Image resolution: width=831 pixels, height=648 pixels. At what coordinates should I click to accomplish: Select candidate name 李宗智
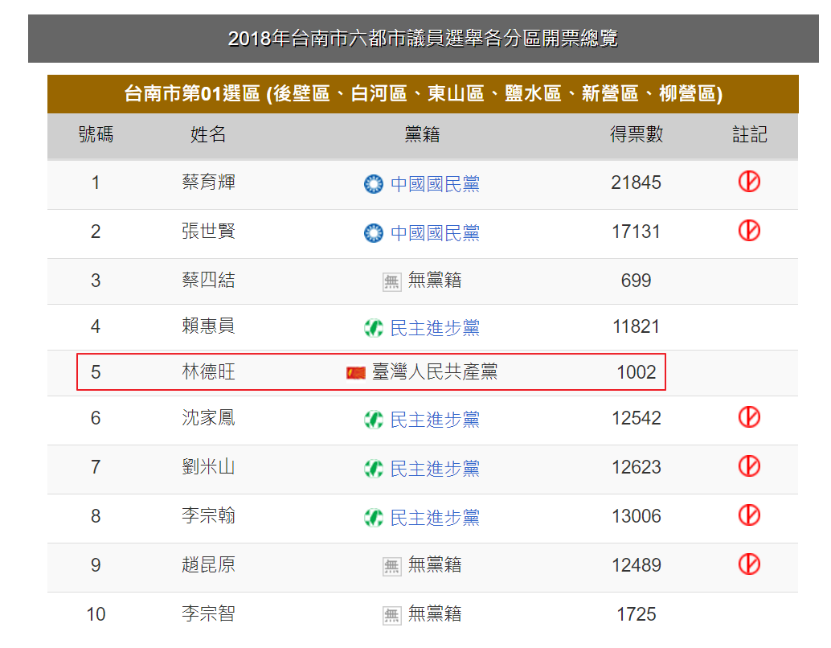pos(208,613)
